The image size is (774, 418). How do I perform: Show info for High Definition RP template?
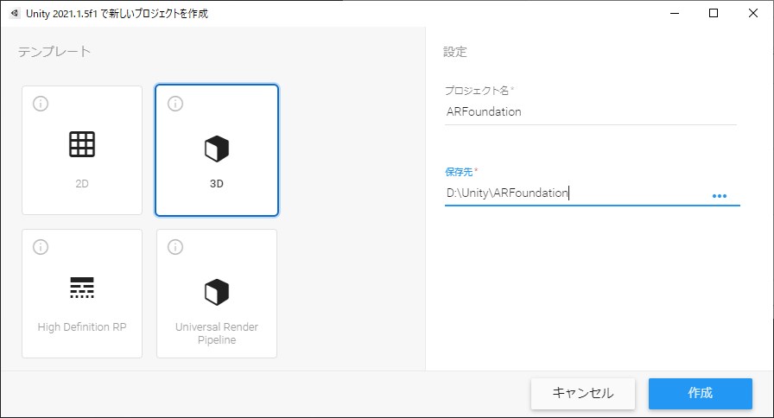pos(41,247)
